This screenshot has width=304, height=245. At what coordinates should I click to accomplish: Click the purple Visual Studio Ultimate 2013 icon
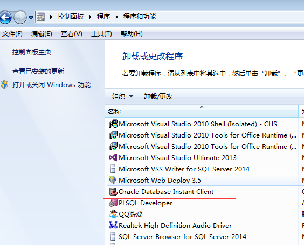(x=113, y=157)
